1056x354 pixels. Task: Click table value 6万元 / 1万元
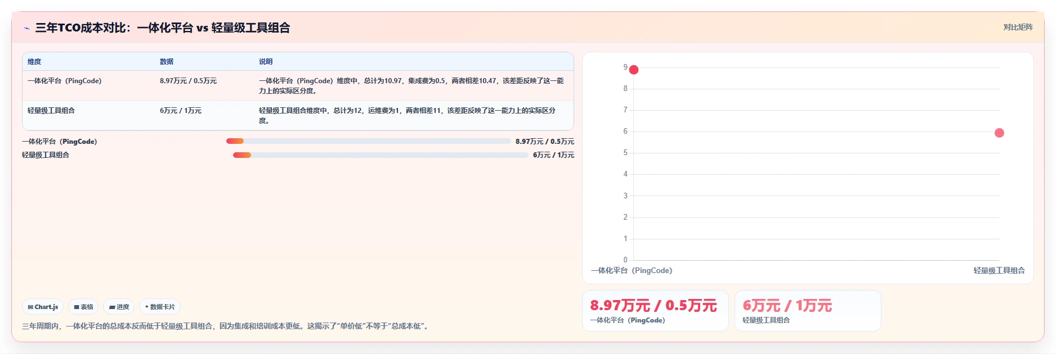coord(181,111)
